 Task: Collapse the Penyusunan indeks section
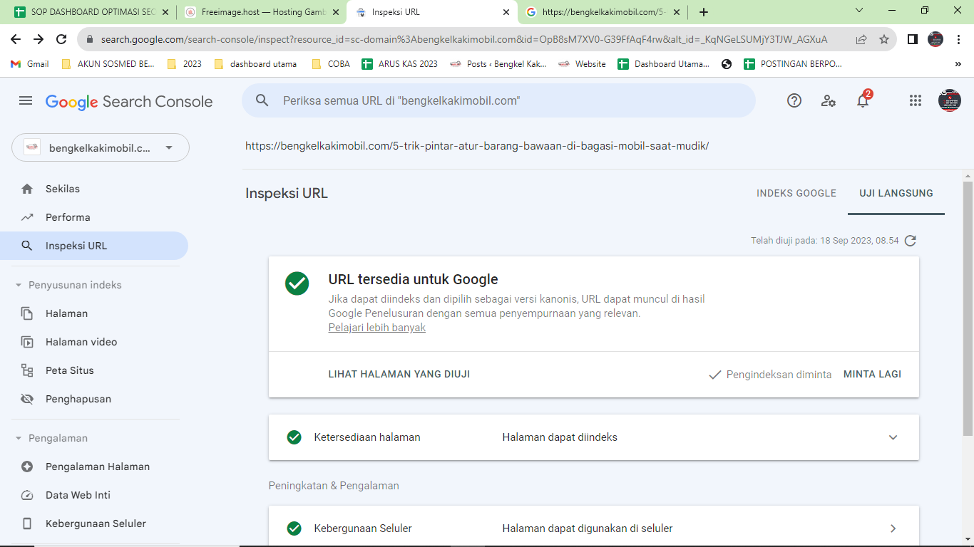click(19, 285)
